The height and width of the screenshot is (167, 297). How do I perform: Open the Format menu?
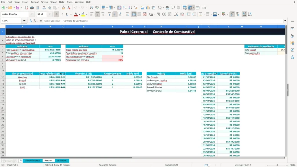point(35,2)
